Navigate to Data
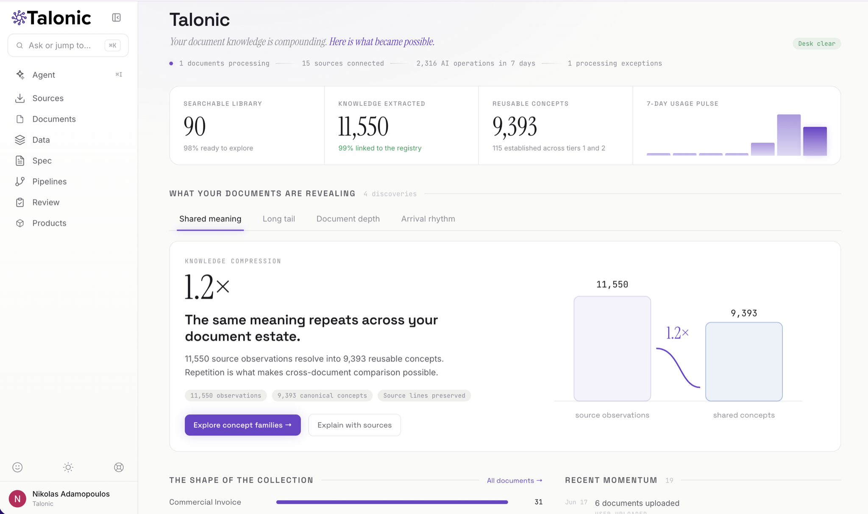This screenshot has height=514, width=868. (x=68, y=140)
